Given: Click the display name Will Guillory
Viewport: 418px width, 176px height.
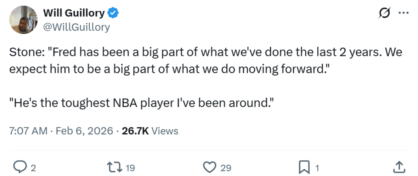Looking at the screenshot, I should pyautogui.click(x=74, y=13).
